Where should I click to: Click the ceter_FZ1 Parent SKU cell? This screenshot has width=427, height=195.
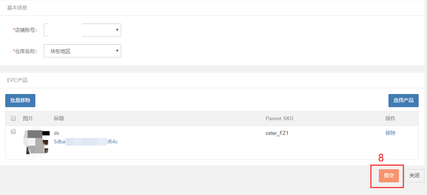click(x=277, y=133)
